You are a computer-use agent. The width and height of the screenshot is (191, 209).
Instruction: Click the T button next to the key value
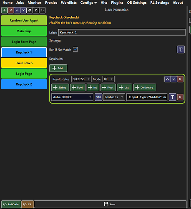(172, 97)
